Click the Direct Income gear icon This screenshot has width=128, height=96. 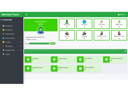54,59
